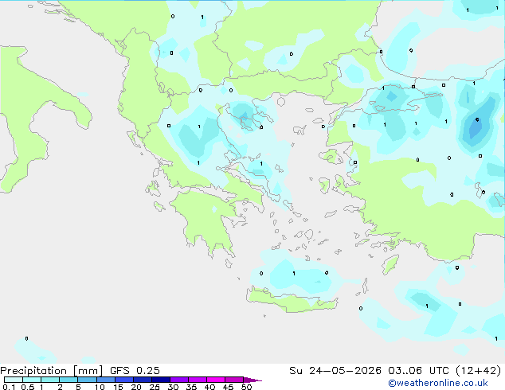
Task: Click the '25' legend scale label
Action: tap(155, 387)
